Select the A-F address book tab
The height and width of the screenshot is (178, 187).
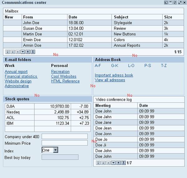(x=98, y=66)
